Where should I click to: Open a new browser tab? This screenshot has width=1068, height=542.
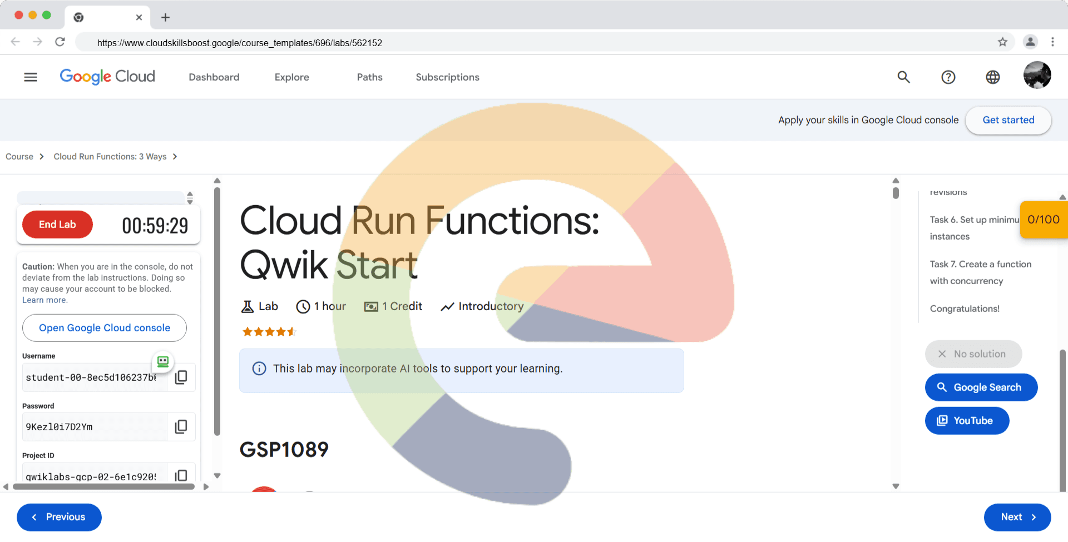coord(165,17)
